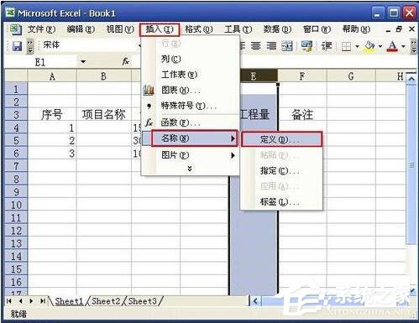Select row 10 header
The image size is (419, 323).
(16, 205)
